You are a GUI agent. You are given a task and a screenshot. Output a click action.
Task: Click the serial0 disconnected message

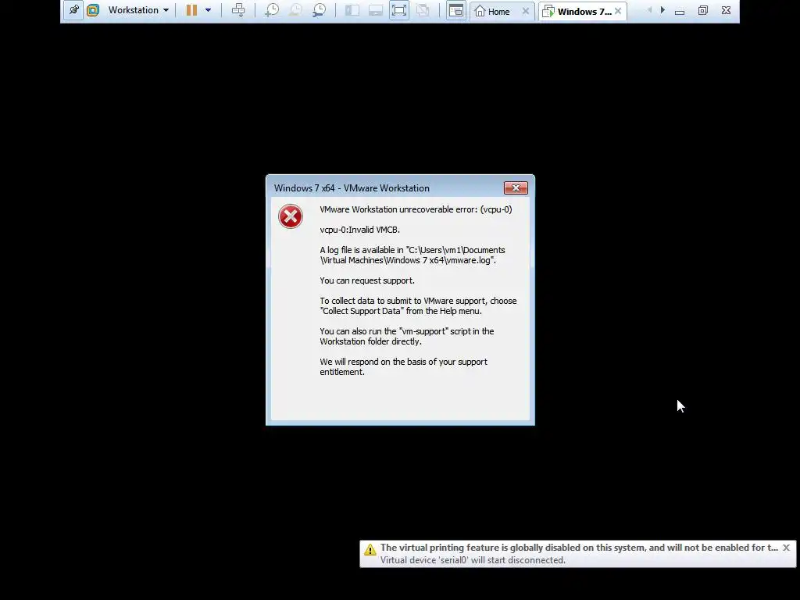[473, 560]
